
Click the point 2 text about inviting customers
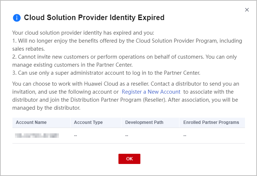click(x=124, y=57)
